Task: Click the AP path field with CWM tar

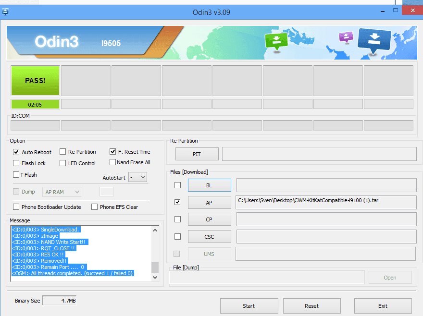Action: (x=326, y=202)
